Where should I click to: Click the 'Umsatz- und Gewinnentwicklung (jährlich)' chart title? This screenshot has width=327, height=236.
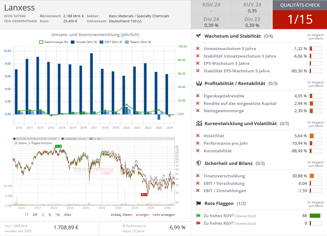(95, 35)
